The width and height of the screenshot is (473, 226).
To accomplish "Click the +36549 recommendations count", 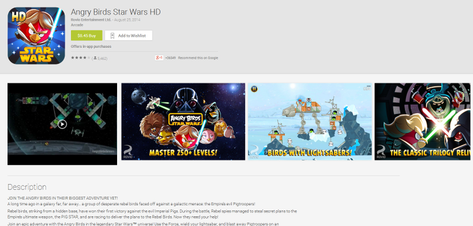I will [170, 58].
